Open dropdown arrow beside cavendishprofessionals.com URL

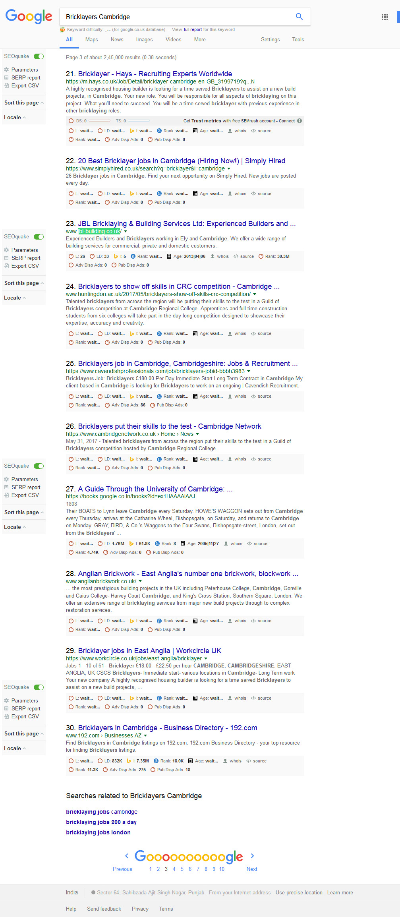249,371
